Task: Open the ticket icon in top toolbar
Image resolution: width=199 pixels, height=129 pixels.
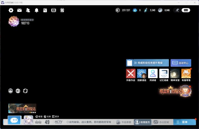Action: (54, 10)
